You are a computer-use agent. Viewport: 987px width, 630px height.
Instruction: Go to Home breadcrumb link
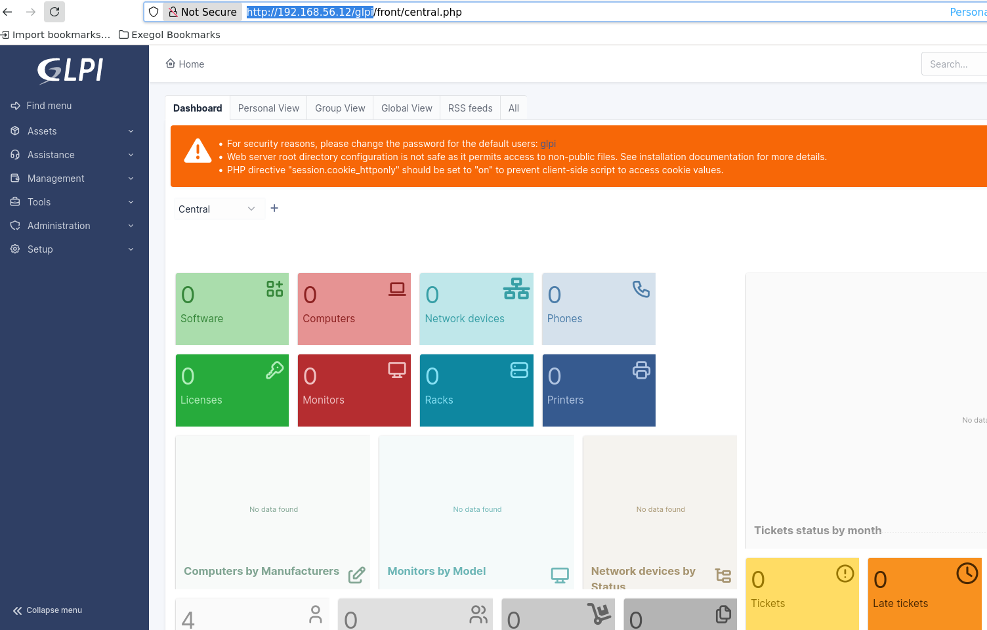(x=185, y=64)
